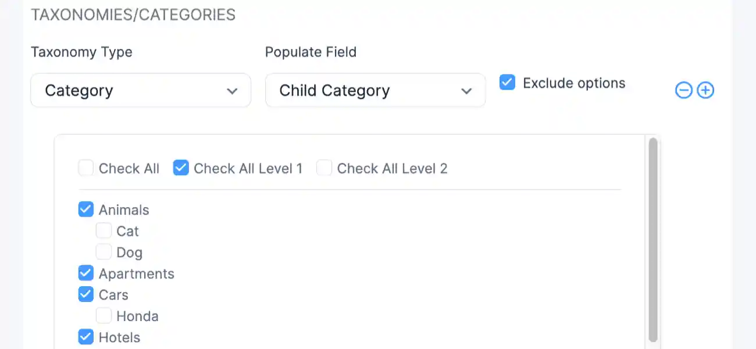756x349 pixels.
Task: Check the Honda subcategory
Action: click(104, 315)
